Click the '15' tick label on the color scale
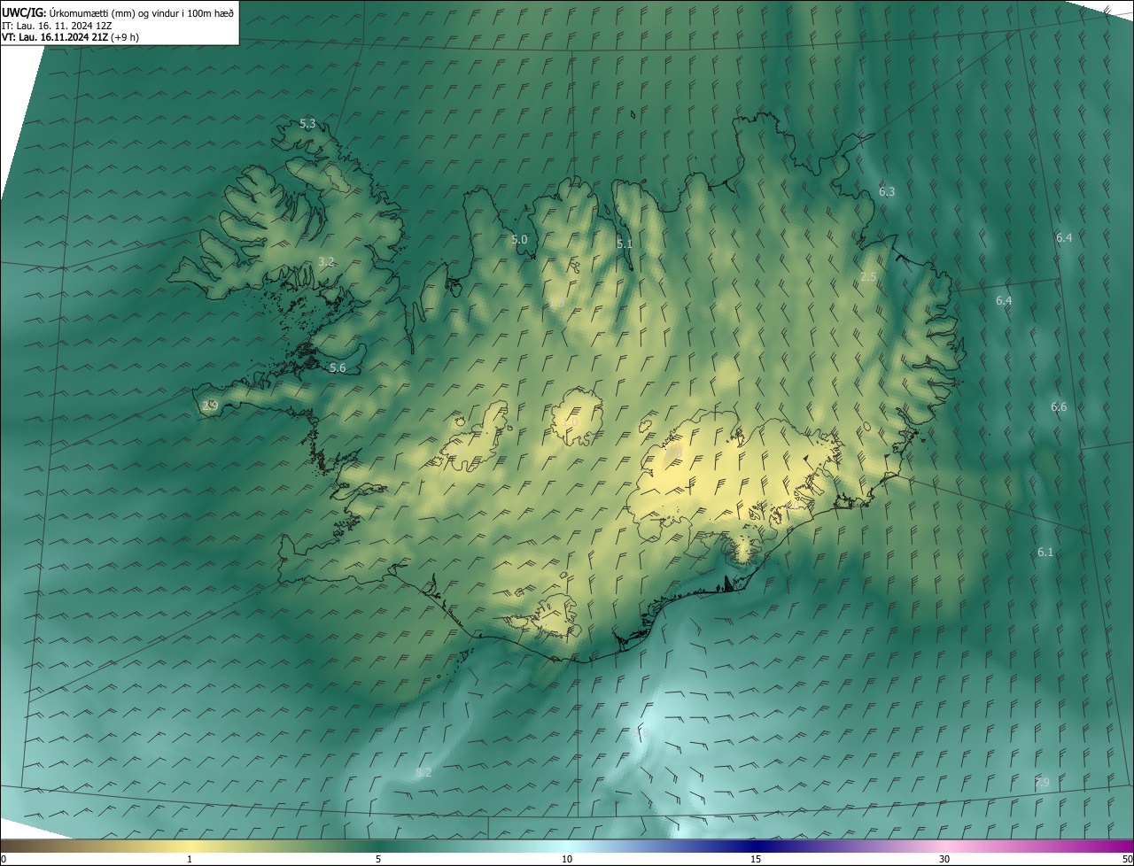The height and width of the screenshot is (866, 1134). point(756,859)
